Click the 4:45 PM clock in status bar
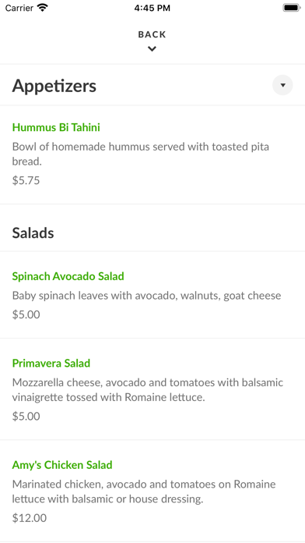305x543 pixels. pos(152,8)
